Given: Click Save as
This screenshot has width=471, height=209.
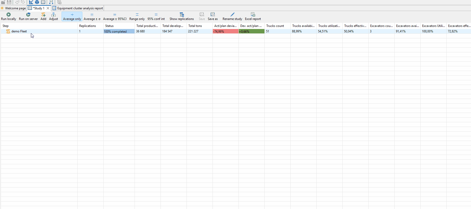Looking at the screenshot, I should tap(213, 17).
